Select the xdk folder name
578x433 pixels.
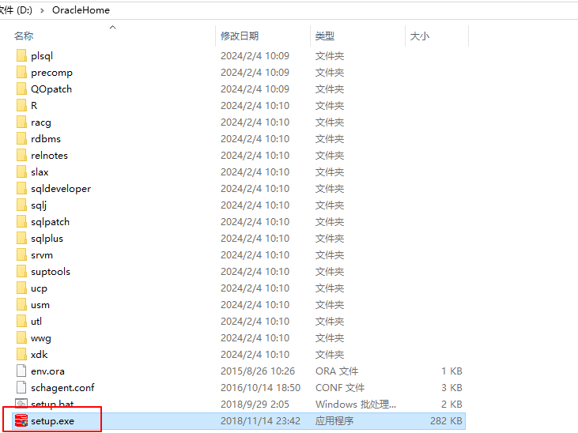coord(39,355)
